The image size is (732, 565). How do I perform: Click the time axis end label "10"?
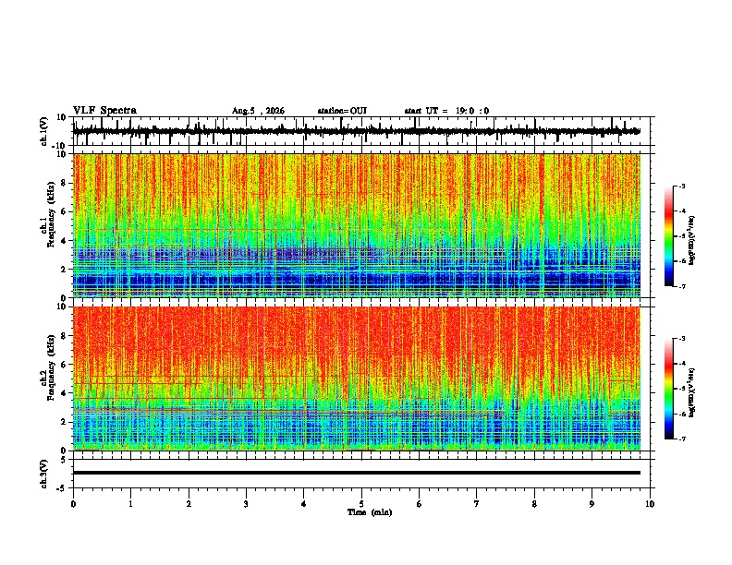[x=650, y=504]
